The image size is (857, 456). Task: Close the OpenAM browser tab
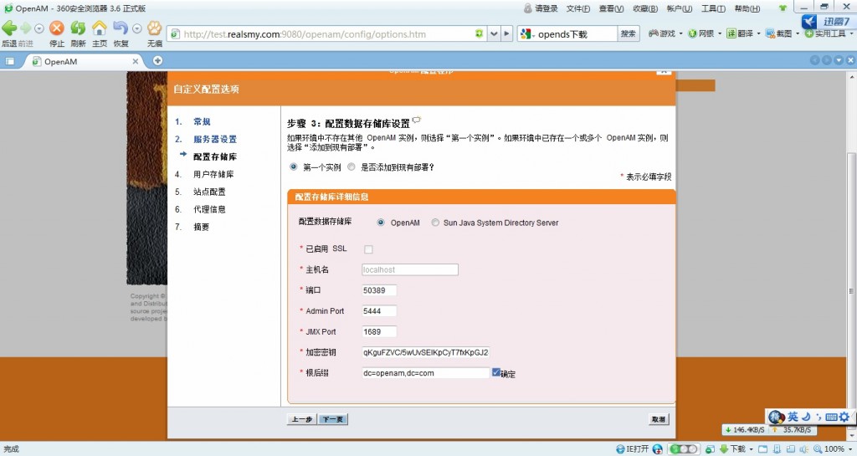136,62
